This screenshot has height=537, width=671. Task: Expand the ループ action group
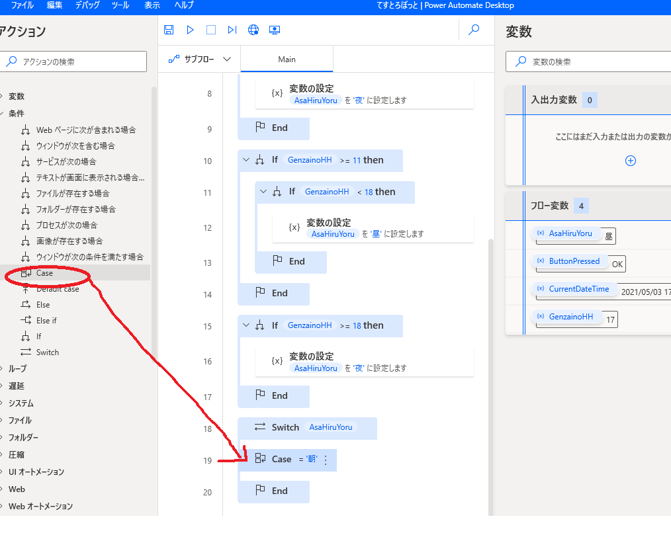point(17,368)
